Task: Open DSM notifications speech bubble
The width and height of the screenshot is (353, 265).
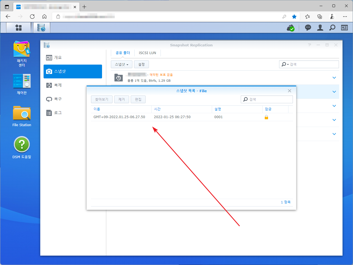Action: click(308, 28)
